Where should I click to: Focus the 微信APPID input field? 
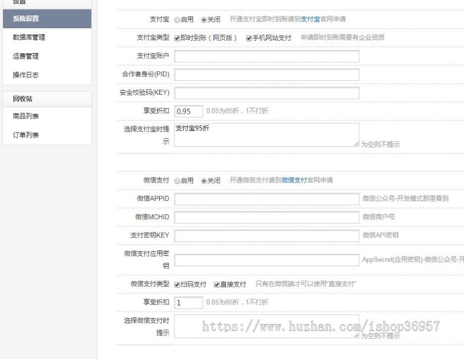click(267, 199)
